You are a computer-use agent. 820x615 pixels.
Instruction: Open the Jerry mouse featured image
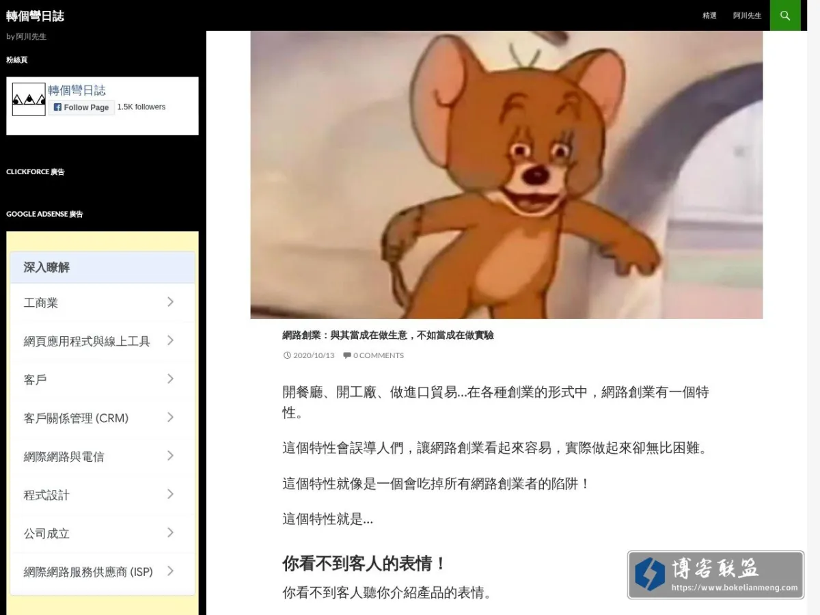tap(506, 175)
